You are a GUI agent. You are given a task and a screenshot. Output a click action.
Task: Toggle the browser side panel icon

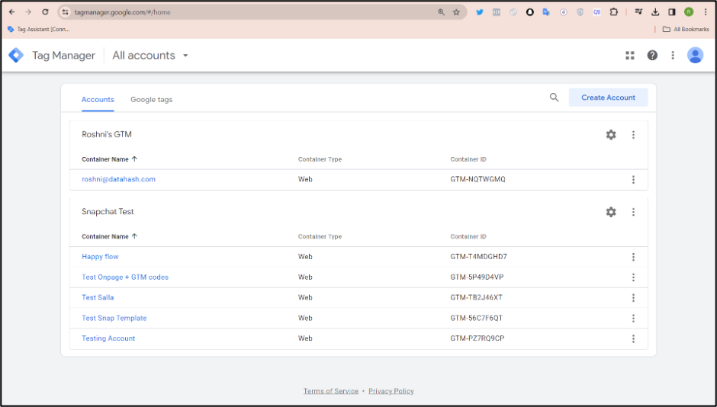click(x=672, y=12)
